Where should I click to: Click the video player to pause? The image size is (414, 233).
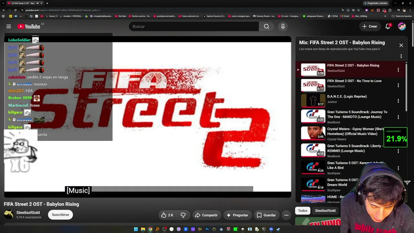point(147,116)
